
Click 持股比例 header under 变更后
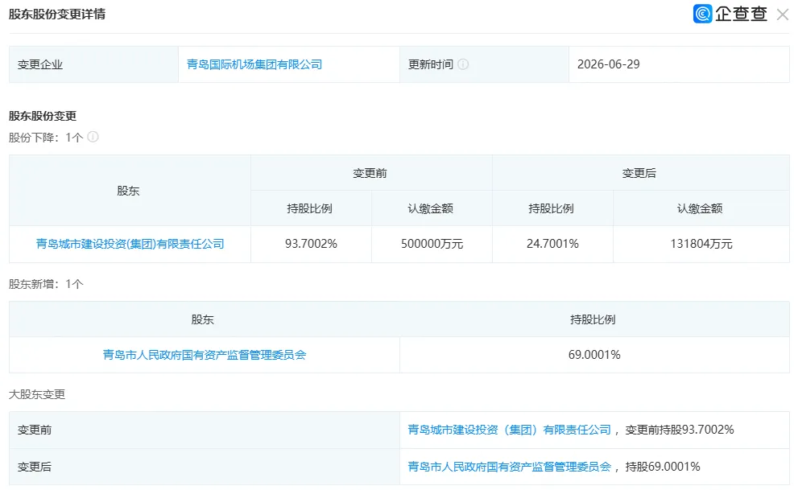(x=551, y=208)
